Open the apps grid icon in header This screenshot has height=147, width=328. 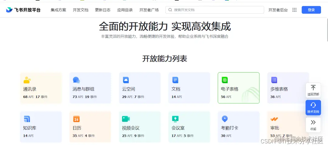295,10
